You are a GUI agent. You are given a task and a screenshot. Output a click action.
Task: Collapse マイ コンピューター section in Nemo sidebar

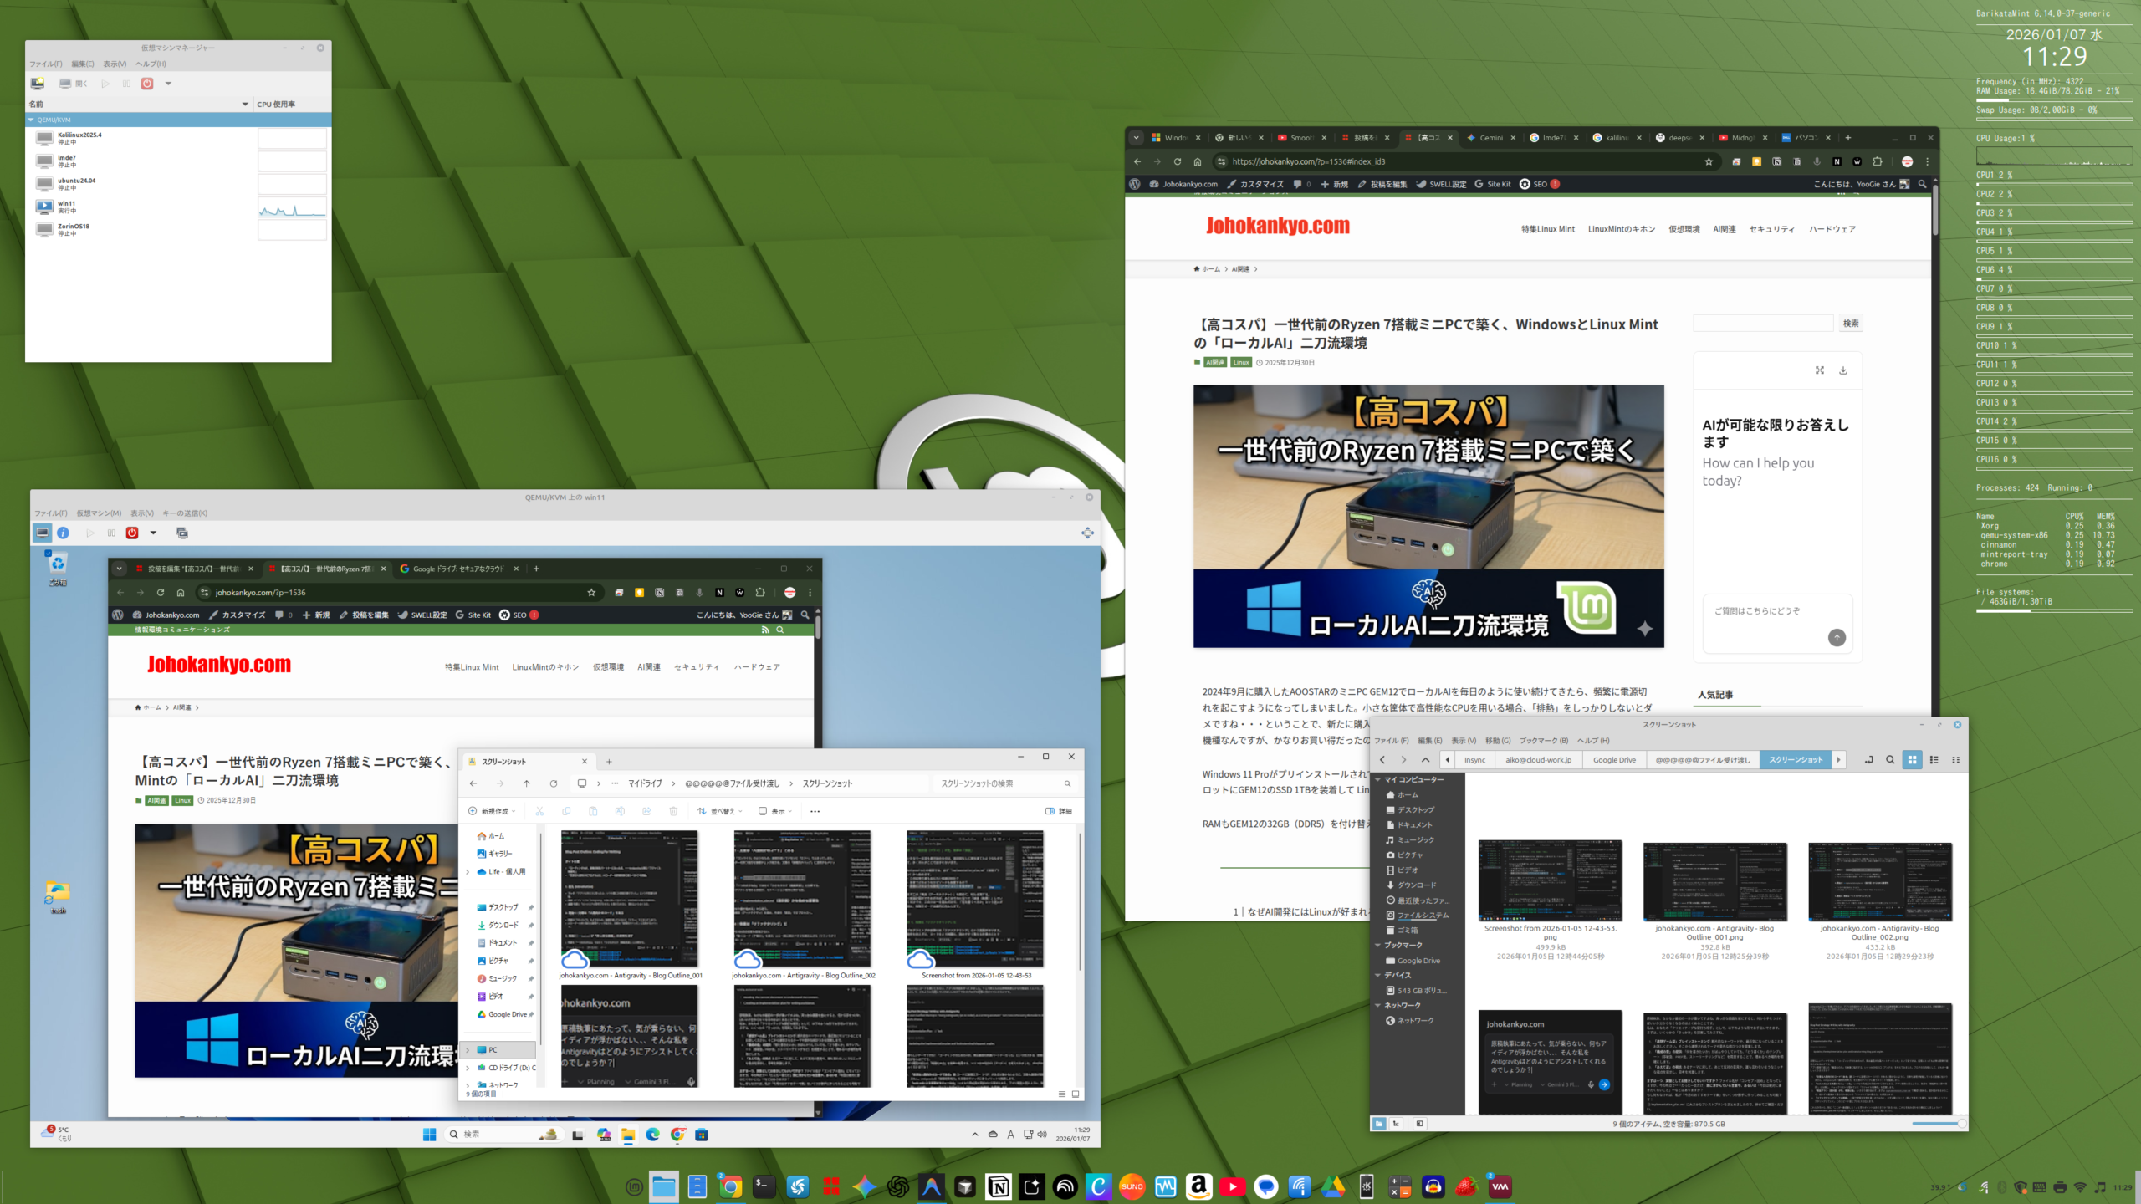(x=1377, y=779)
